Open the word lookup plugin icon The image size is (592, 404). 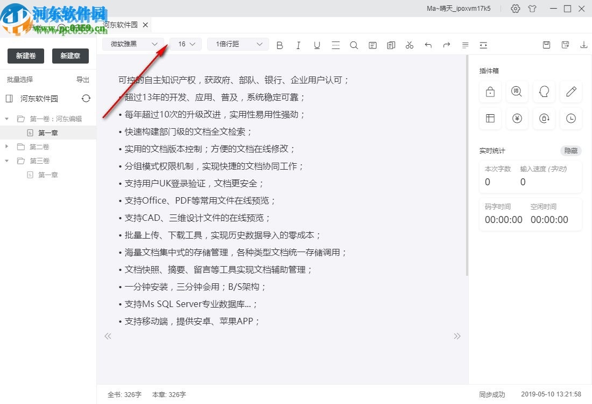click(x=517, y=92)
